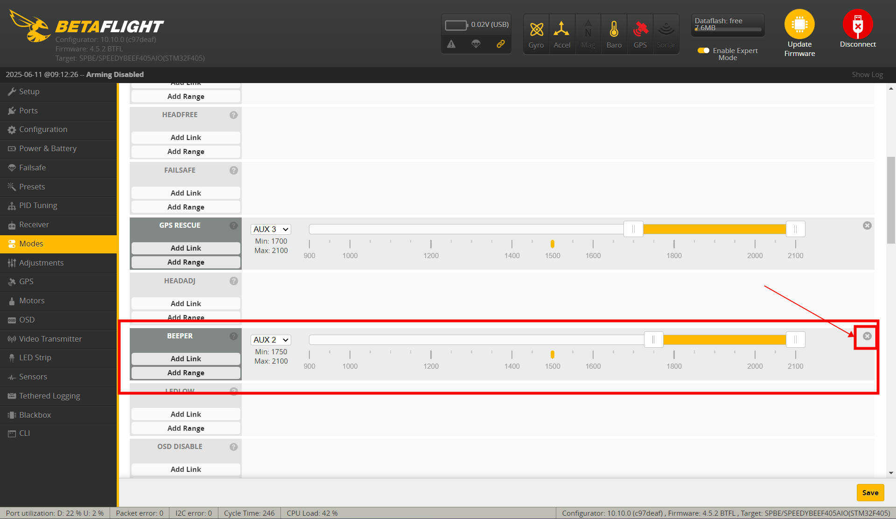Click the Dataflash free space indicator
Viewport: 896px width, 519px height.
(x=728, y=25)
